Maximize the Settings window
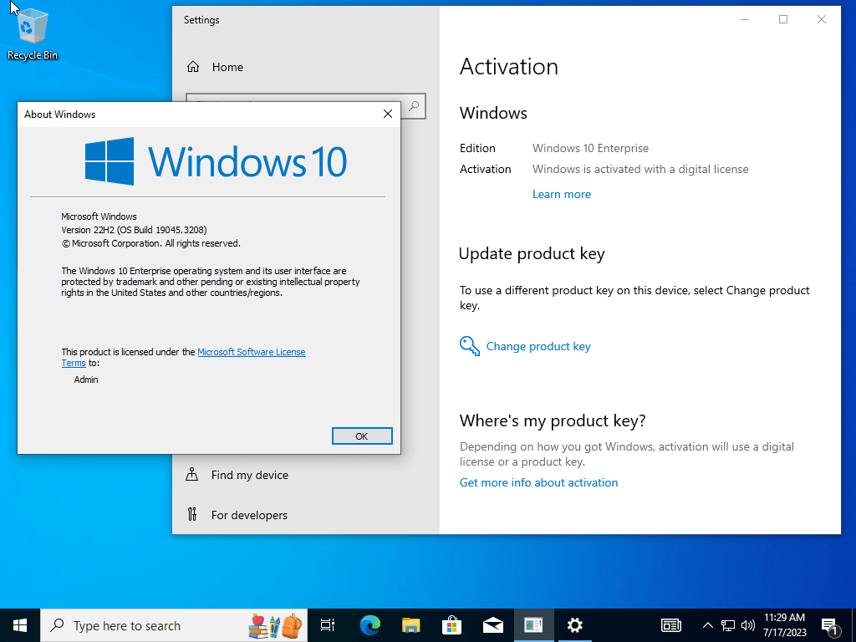Viewport: 856px width, 642px height. (783, 20)
